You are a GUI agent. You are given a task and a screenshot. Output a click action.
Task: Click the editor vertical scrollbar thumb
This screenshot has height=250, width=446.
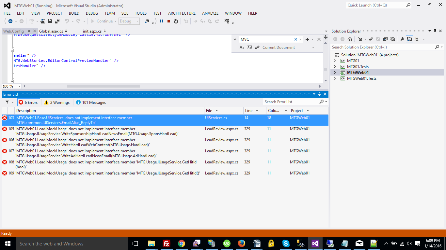coord(326,69)
